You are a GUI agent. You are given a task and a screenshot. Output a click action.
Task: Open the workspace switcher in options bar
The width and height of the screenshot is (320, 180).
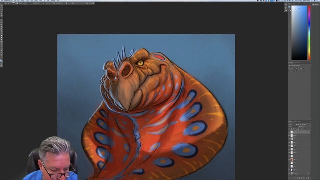(x=90, y=3)
